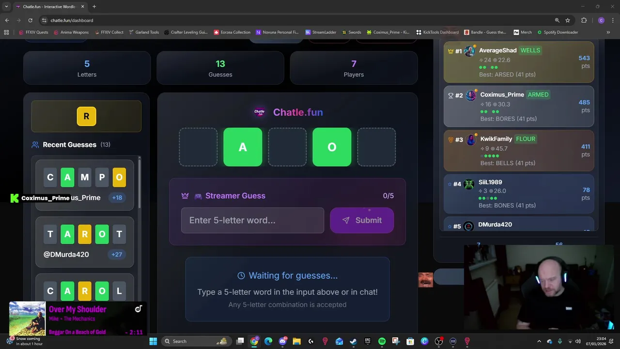The image size is (620, 349).
Task: Click AverageShad's avatar
Action: pyautogui.click(x=469, y=51)
